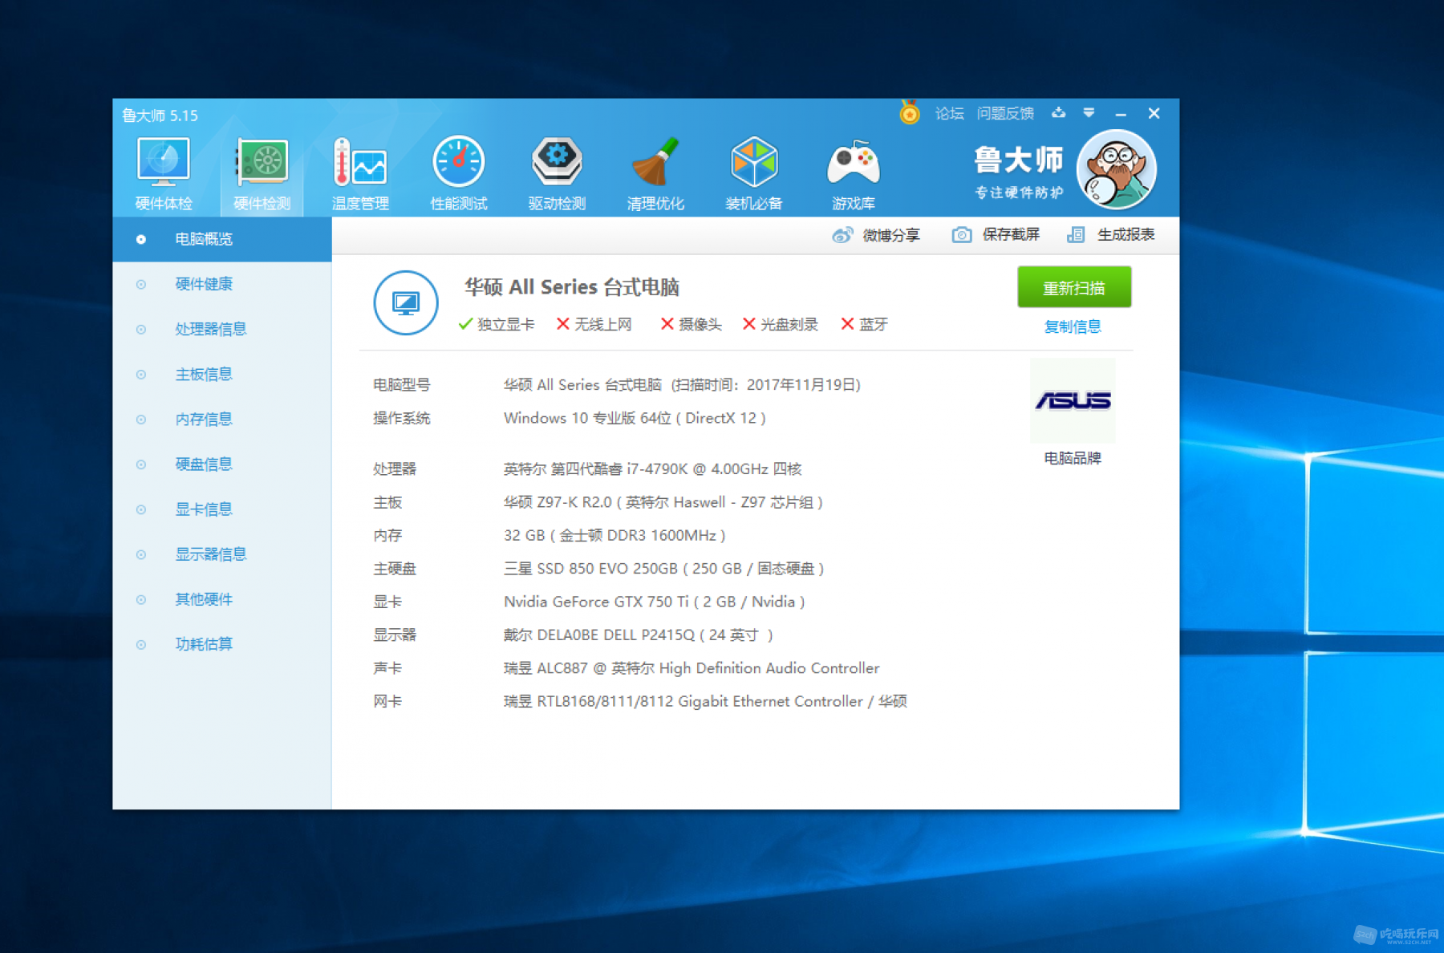
Task: Open 装机必备 essentials cube icon
Action: [x=754, y=174]
